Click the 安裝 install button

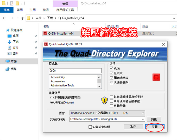coord(155,127)
